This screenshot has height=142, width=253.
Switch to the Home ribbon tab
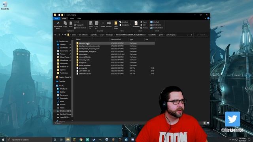(64, 19)
